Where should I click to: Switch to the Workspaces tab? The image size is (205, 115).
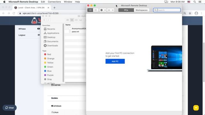coord(142,10)
